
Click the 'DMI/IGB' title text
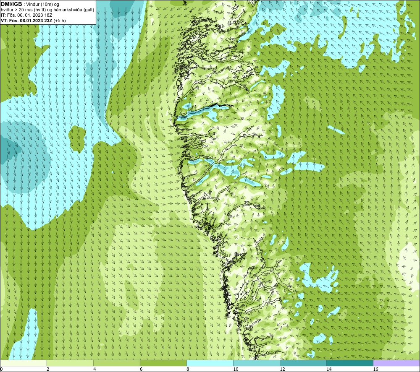pos(11,4)
